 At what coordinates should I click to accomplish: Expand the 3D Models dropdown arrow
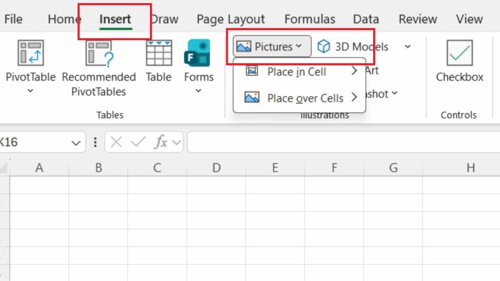coord(408,46)
